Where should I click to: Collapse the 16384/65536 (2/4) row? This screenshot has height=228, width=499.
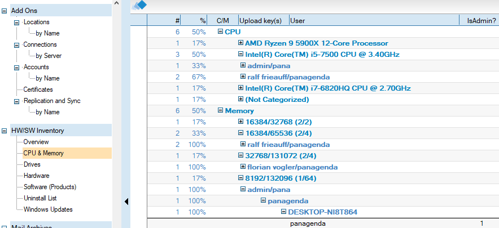(x=240, y=133)
